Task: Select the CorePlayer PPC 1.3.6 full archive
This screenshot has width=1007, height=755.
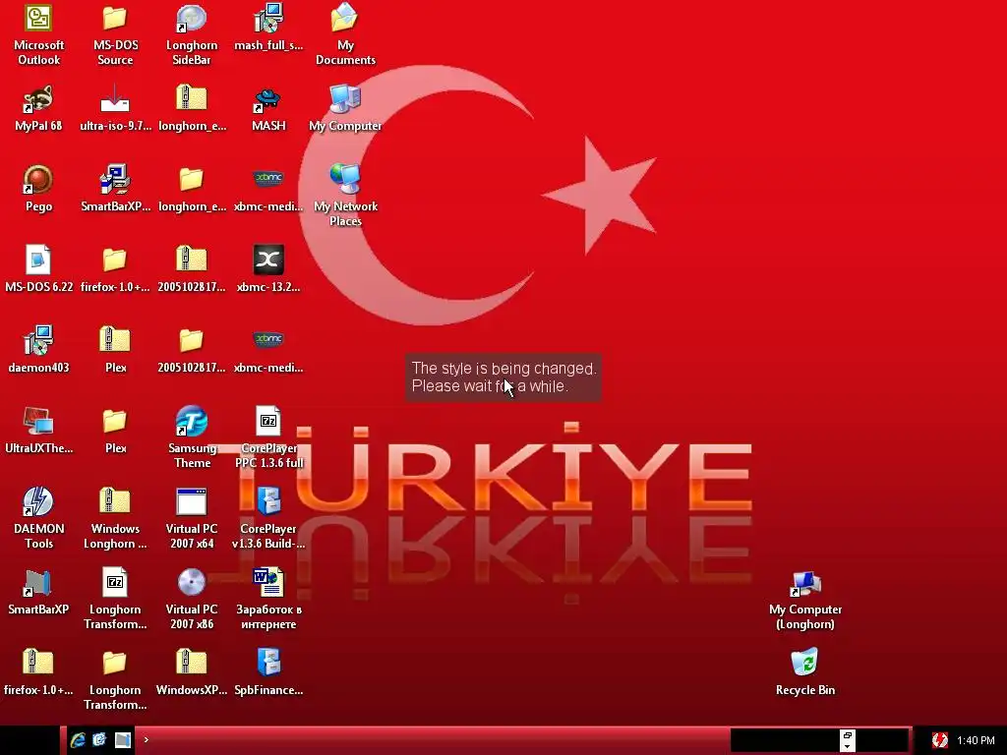Action: coord(268,422)
